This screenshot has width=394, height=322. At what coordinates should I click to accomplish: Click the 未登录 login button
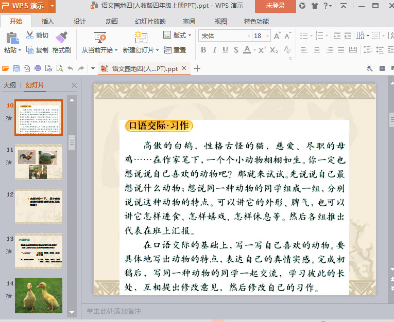click(275, 6)
